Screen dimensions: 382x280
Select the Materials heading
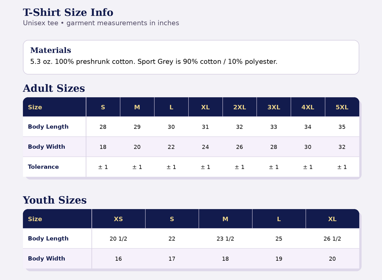point(50,50)
